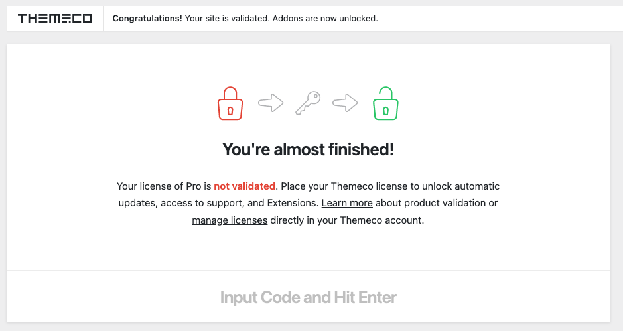This screenshot has width=623, height=331.
Task: Click the green unlocked padlock icon
Action: tap(385, 103)
